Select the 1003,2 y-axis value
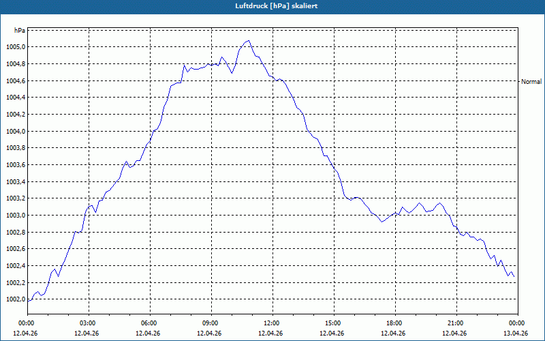This screenshot has height=341, width=545. [x=16, y=198]
